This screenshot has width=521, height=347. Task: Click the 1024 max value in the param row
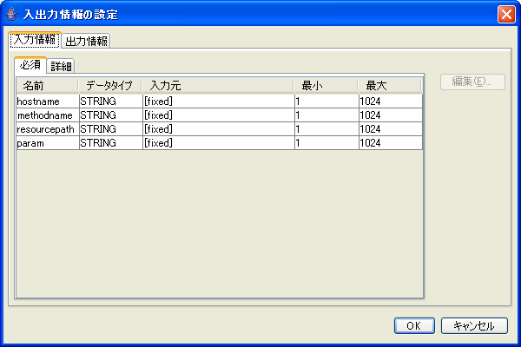click(x=389, y=143)
